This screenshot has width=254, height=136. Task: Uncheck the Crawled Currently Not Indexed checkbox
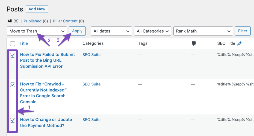click(13, 85)
